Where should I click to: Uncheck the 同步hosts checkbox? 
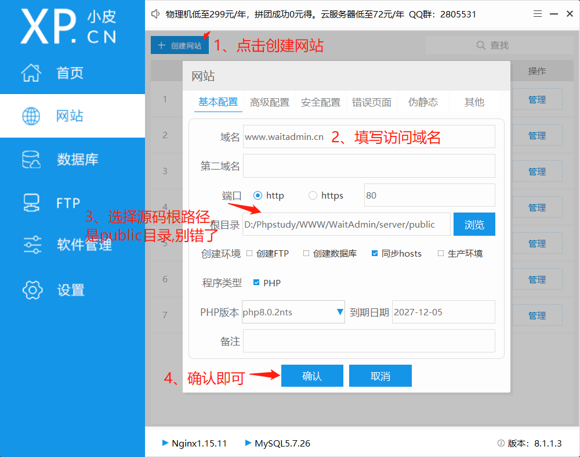coord(375,253)
